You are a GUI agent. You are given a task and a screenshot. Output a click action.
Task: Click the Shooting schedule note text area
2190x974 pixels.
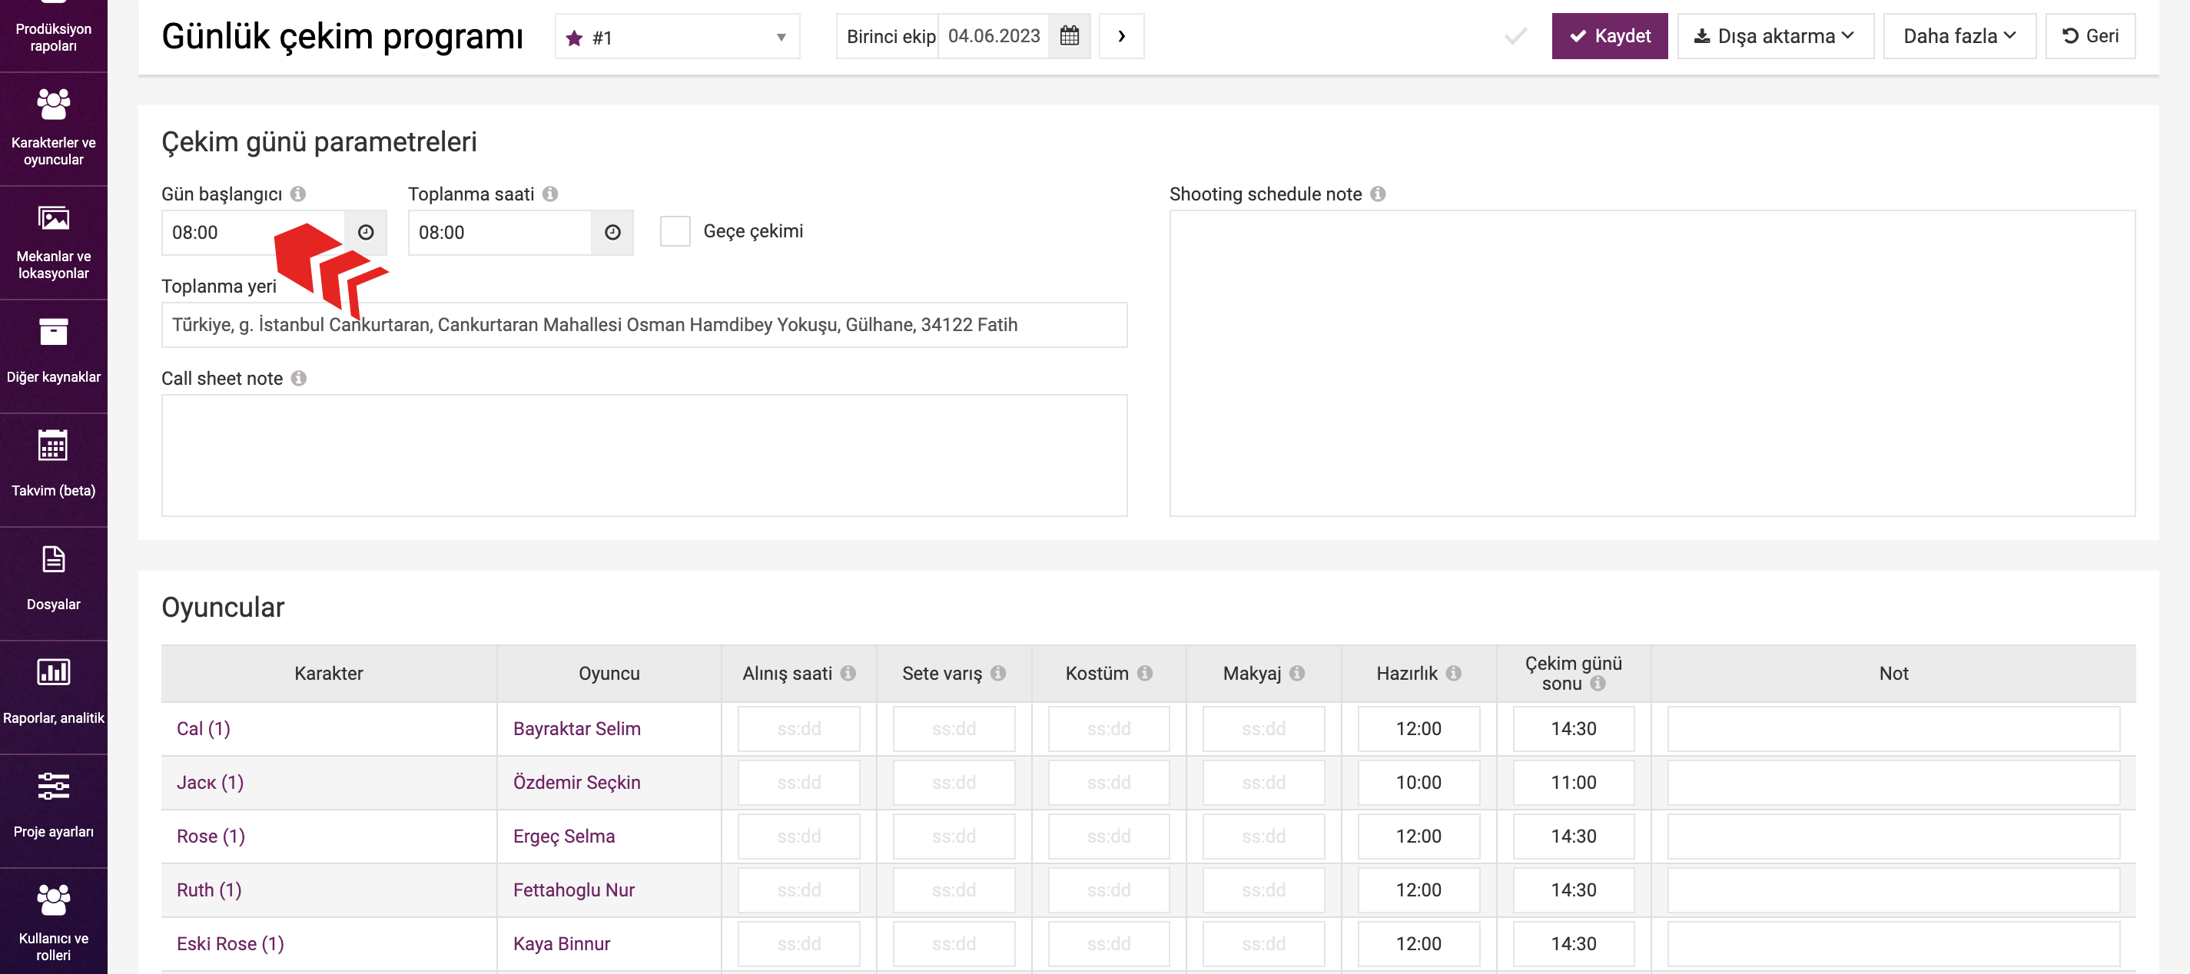[1652, 363]
